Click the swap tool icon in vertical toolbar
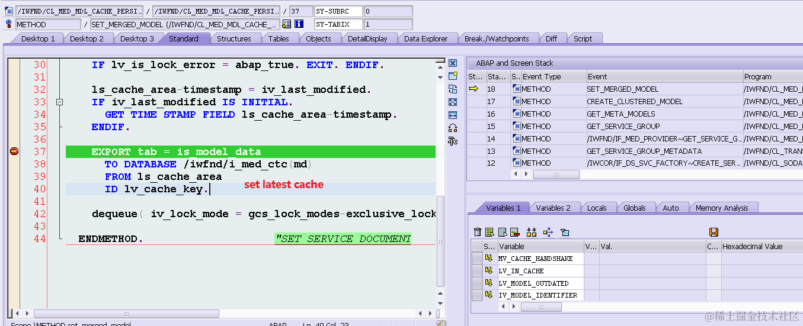803x326 pixels. 453,89
